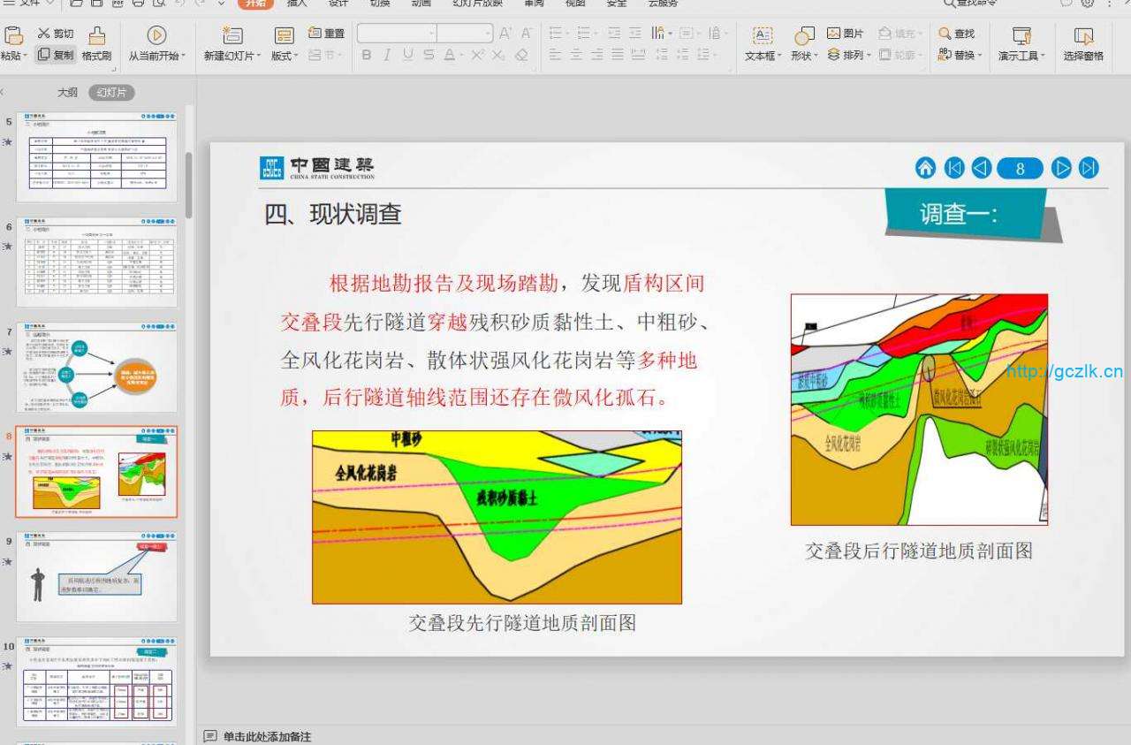
Task: Click the Format Painter (格式刷) icon
Action: click(x=96, y=35)
